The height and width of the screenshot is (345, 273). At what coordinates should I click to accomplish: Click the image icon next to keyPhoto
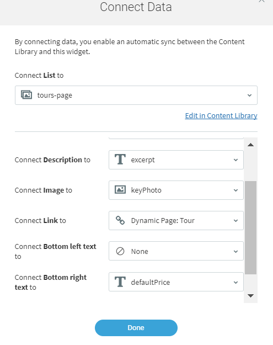(120, 190)
